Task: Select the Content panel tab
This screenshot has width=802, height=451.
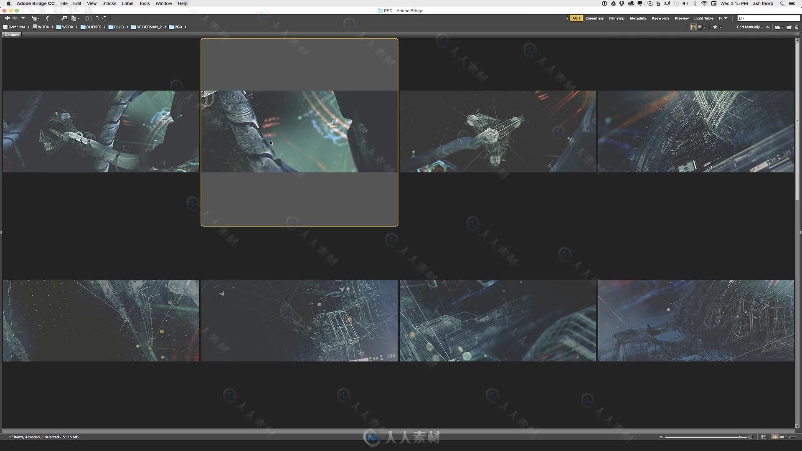Action: coord(12,35)
